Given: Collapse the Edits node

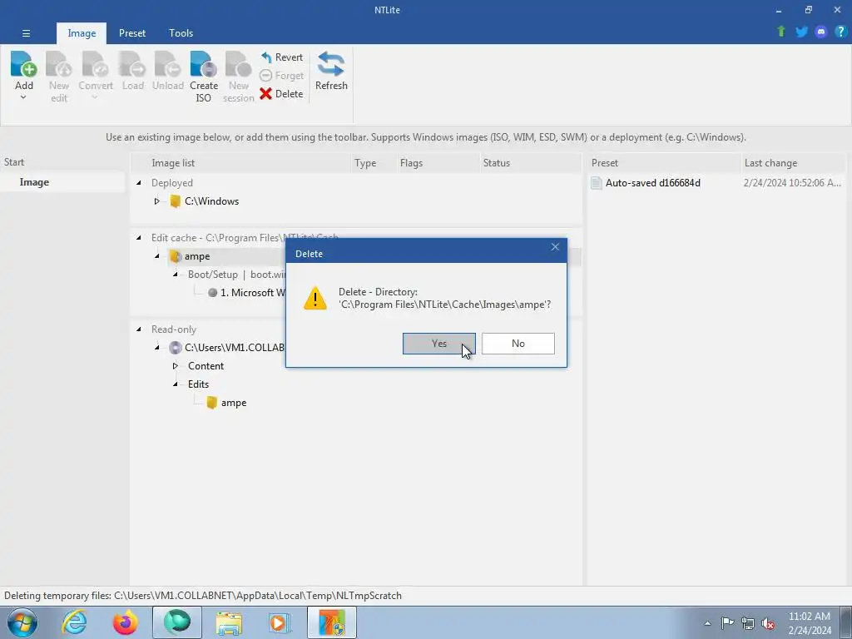Looking at the screenshot, I should [175, 384].
